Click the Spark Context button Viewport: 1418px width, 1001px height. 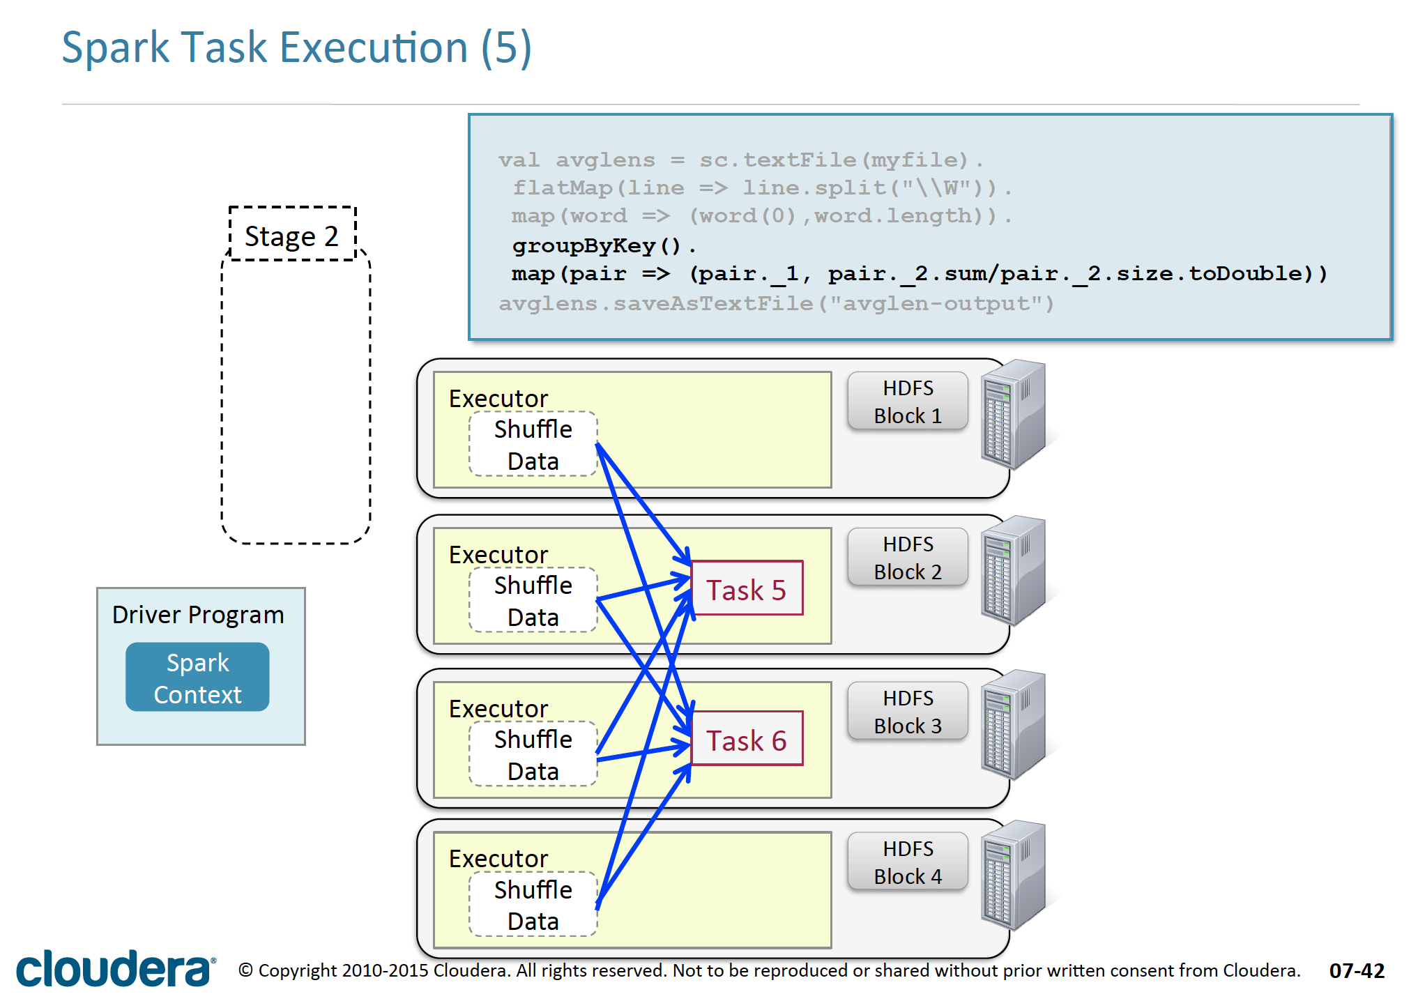tap(197, 678)
